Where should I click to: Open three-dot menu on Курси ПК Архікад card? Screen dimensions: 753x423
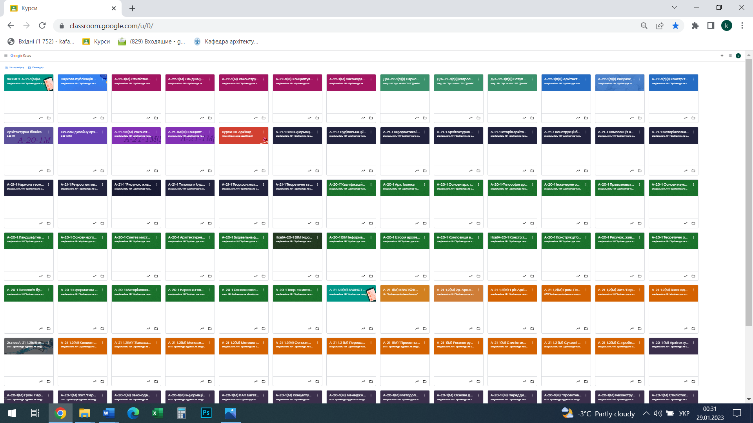tap(264, 132)
